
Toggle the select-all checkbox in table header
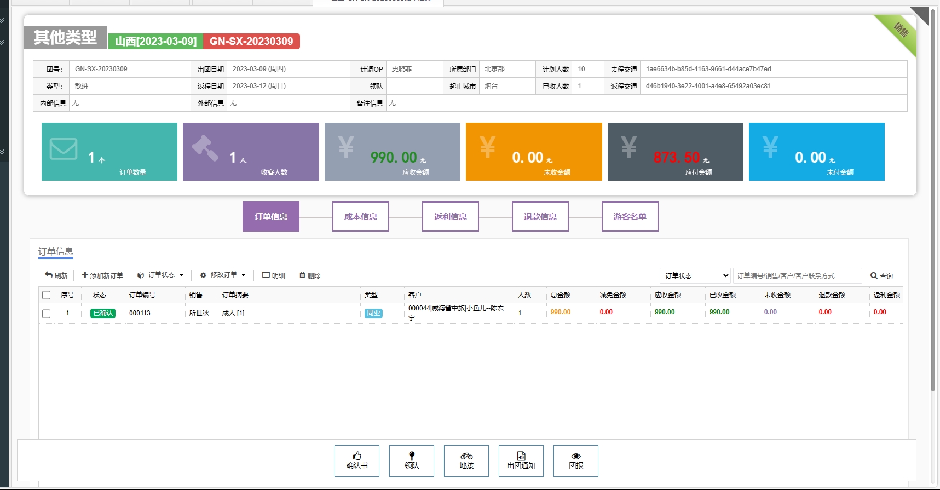click(x=47, y=295)
